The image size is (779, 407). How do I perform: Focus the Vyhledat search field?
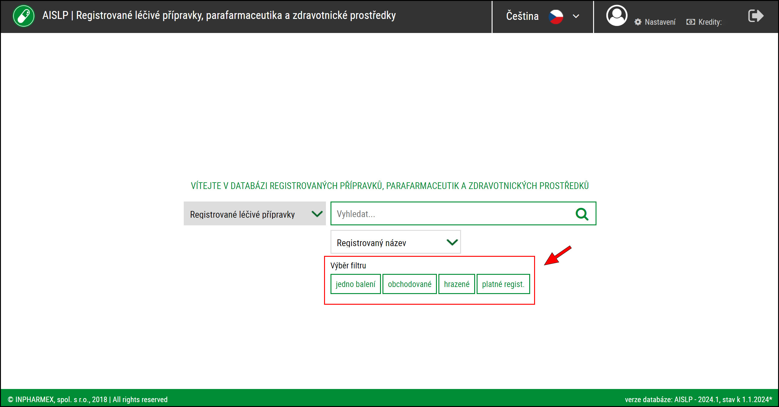[x=463, y=213]
